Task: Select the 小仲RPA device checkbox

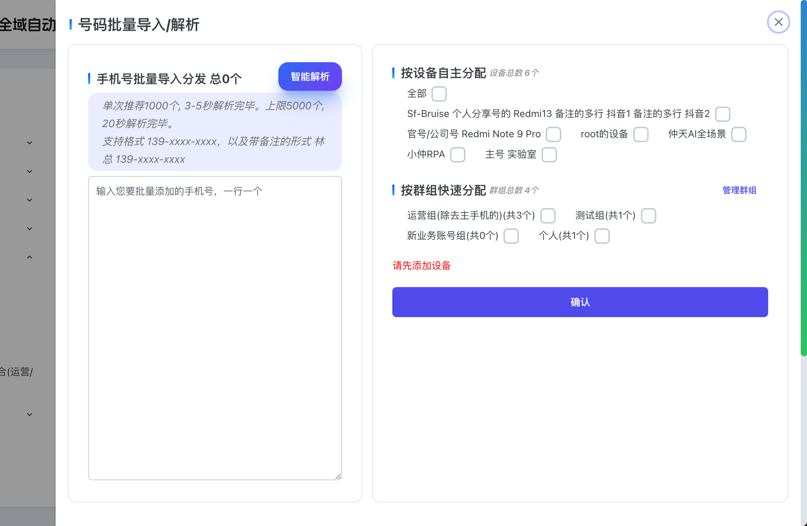Action: coord(457,155)
